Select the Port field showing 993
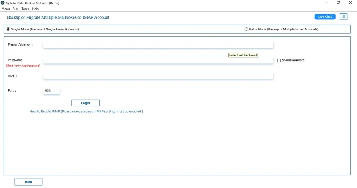 coord(51,91)
